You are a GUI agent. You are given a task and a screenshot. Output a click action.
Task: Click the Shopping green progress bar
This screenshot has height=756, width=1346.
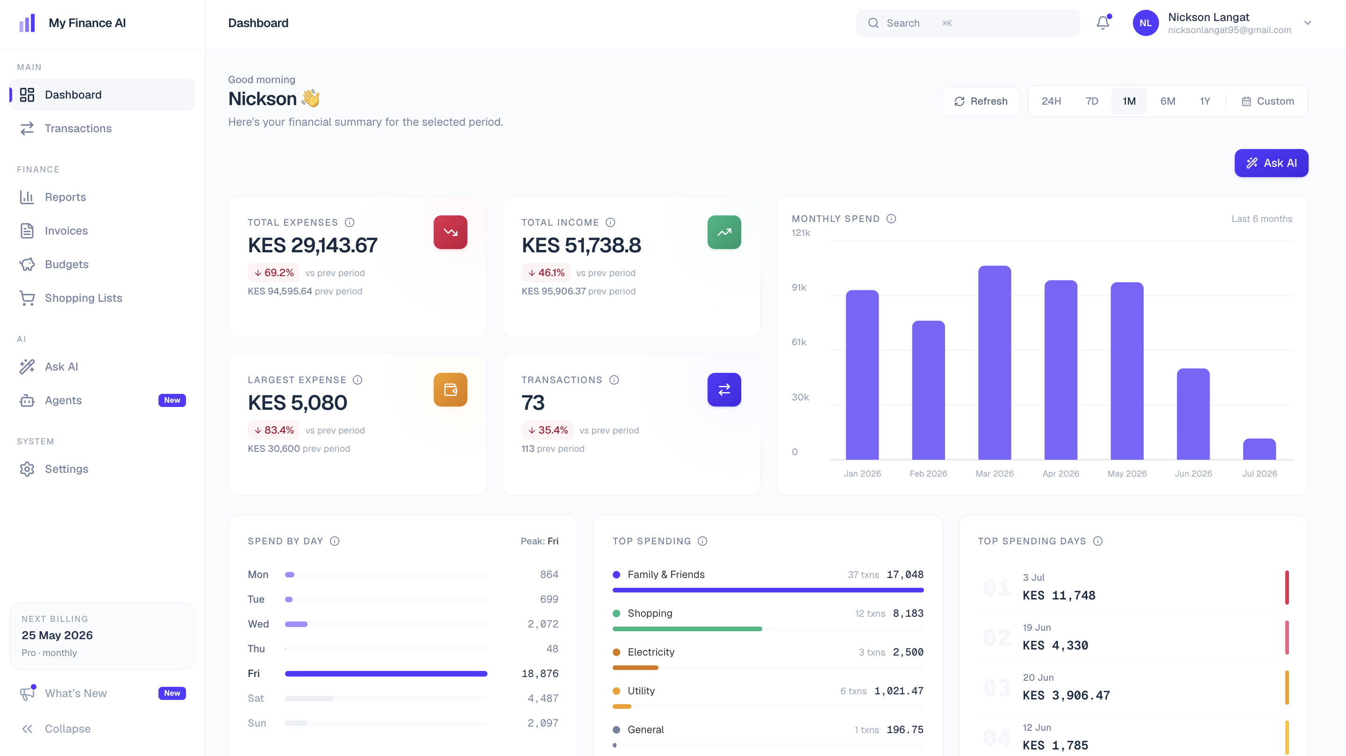pos(687,629)
